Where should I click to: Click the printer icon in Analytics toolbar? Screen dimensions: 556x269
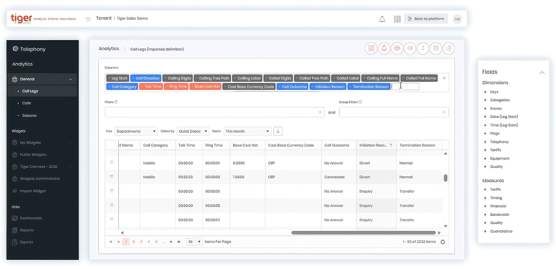[397, 48]
